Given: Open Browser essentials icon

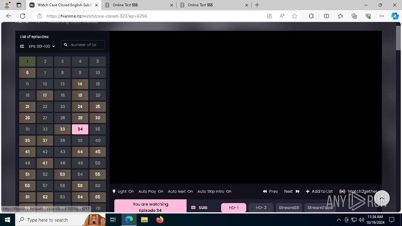Looking at the screenshot, I should (x=368, y=16).
